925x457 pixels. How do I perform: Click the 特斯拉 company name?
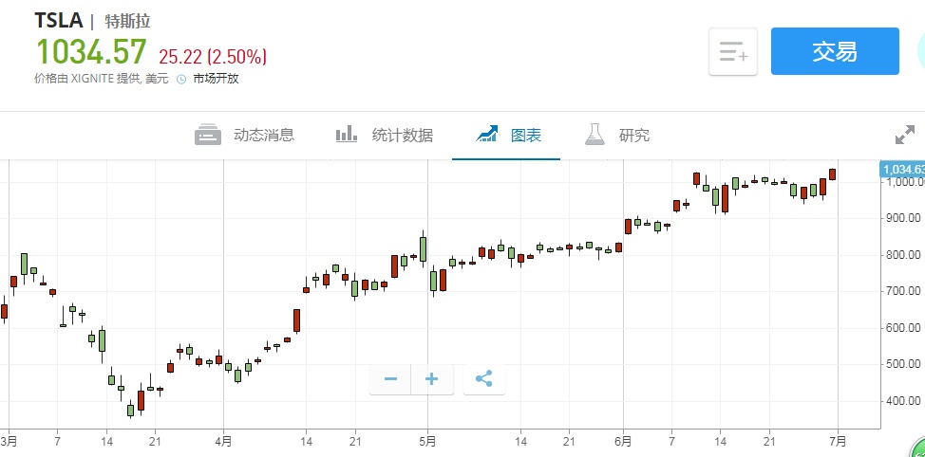pyautogui.click(x=127, y=22)
